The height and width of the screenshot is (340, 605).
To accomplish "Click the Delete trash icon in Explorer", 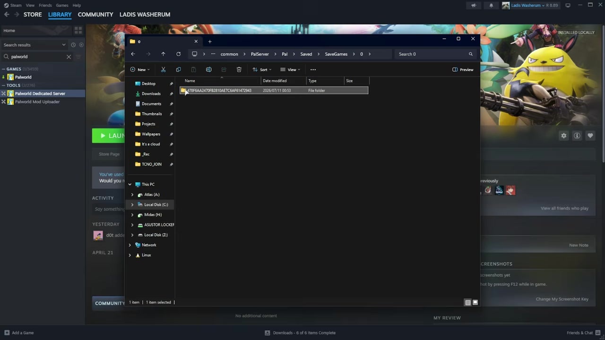I will click(239, 69).
